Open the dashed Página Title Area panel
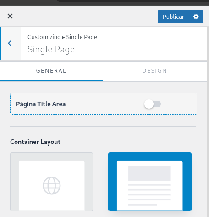 [104, 104]
